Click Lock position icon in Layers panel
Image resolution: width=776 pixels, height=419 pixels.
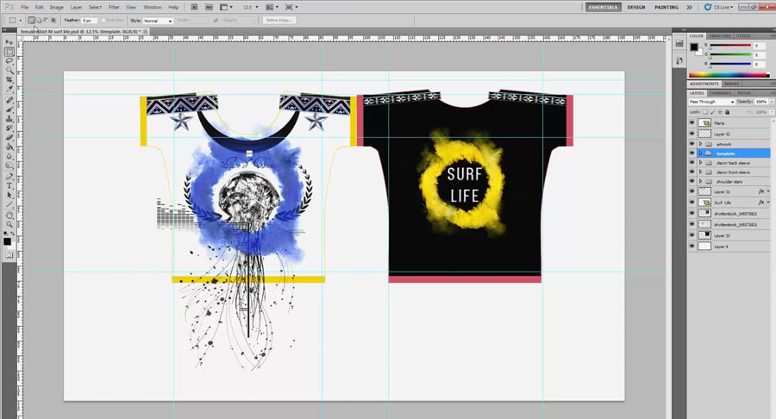click(720, 112)
